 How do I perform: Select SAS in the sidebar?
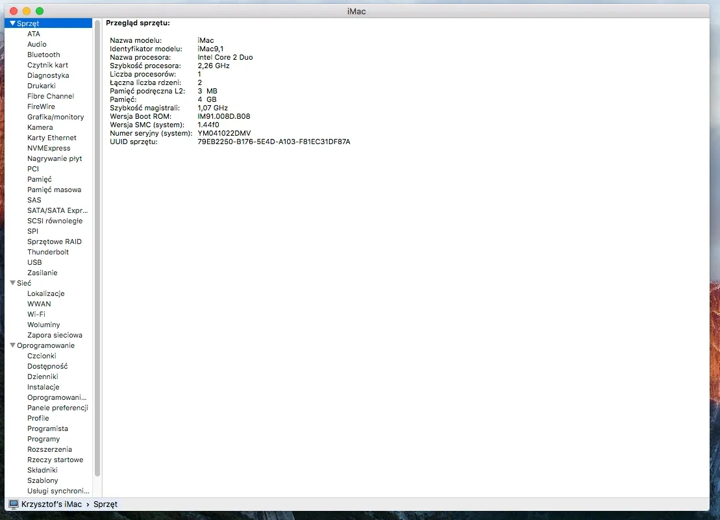click(x=34, y=200)
